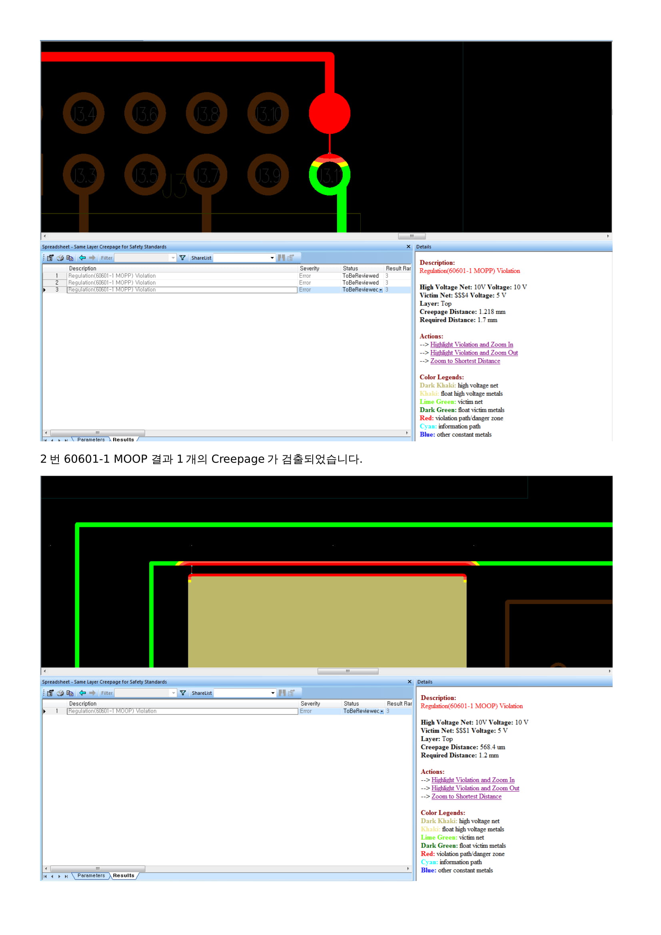Open the Filter dropdown in the MOOP spreadsheet
The height and width of the screenshot is (935, 661).
(x=174, y=693)
